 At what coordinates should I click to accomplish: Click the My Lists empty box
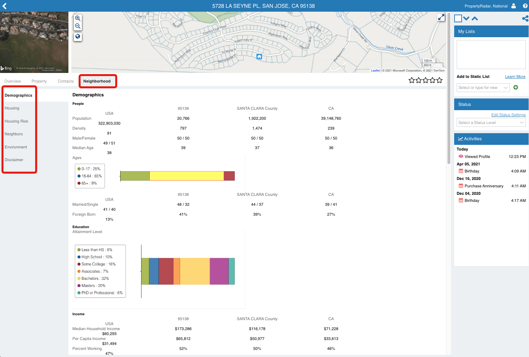pos(491,55)
